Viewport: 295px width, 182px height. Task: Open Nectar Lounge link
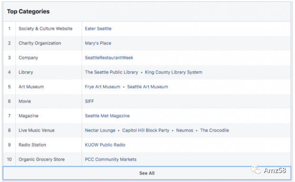pyautogui.click(x=100, y=130)
